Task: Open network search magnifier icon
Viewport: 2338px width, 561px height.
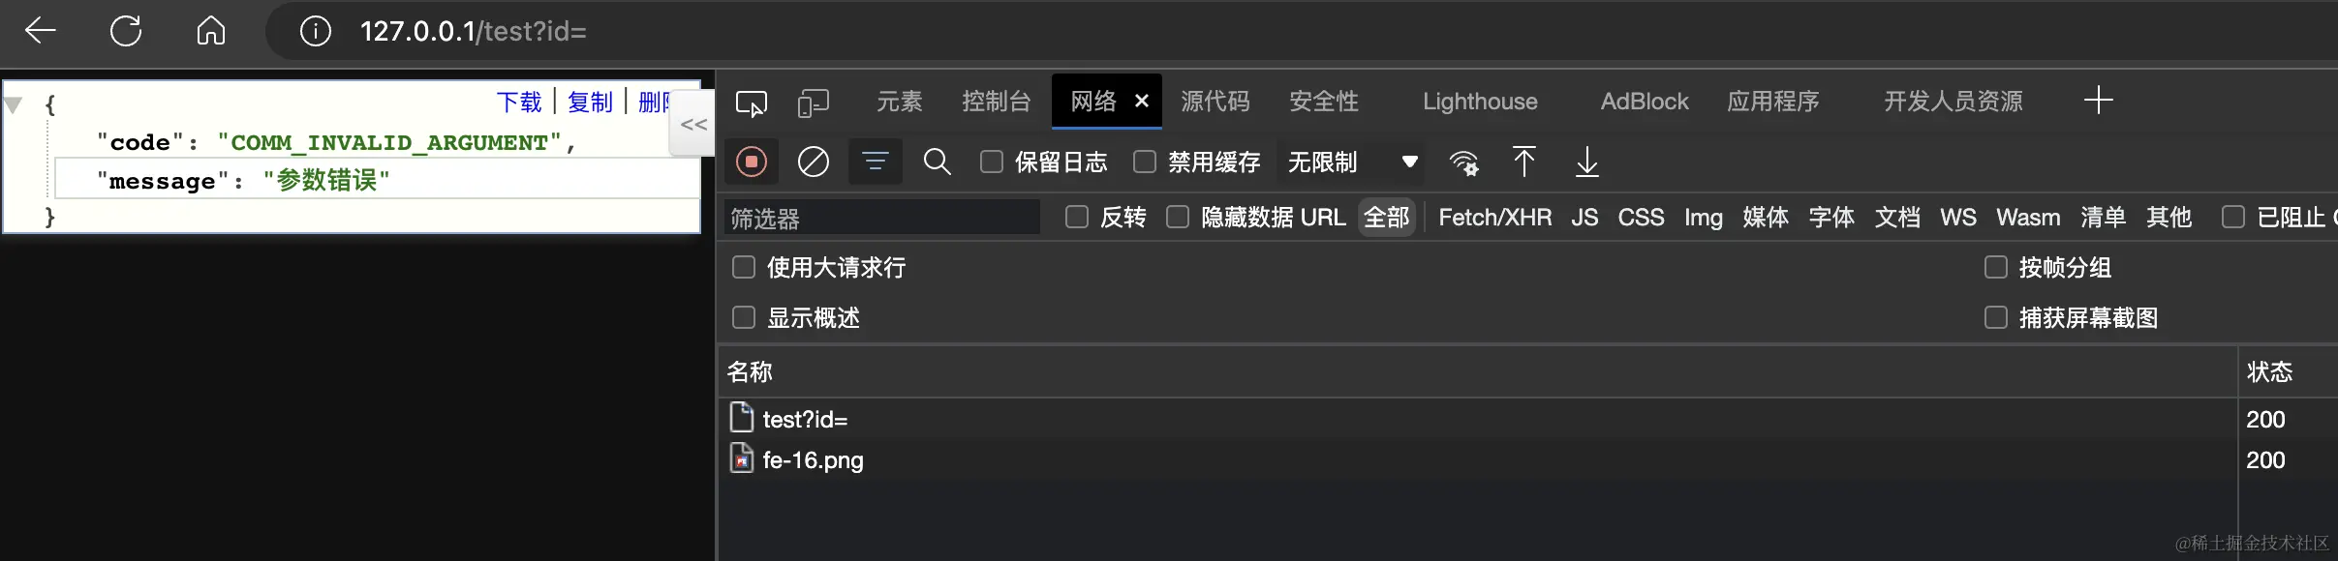Action: tap(937, 162)
